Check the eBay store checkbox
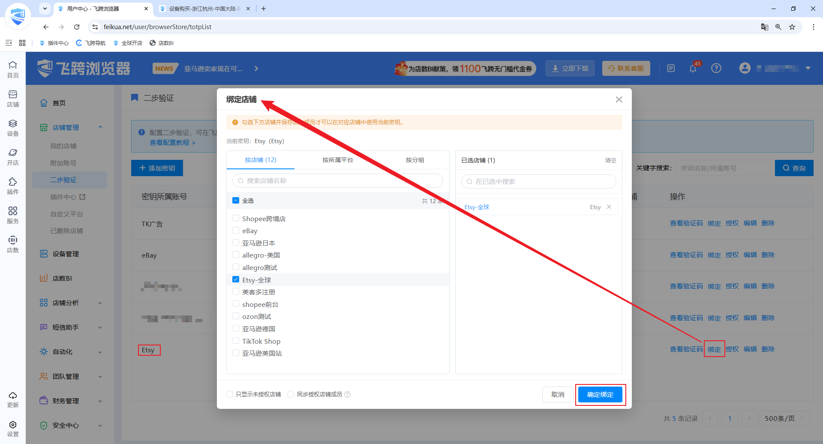 (236, 231)
